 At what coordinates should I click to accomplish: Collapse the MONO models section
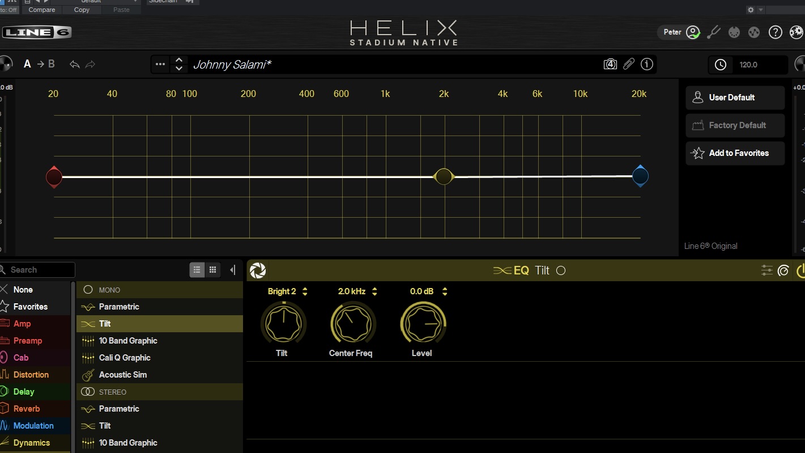click(160, 290)
